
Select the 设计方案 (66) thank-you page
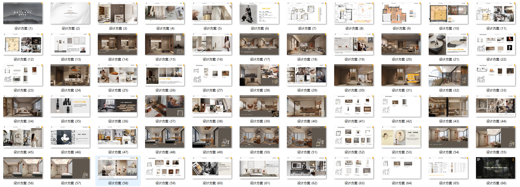(496, 168)
